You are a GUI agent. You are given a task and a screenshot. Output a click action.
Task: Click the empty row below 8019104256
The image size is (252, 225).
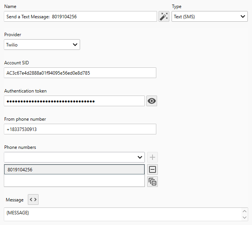74,181
